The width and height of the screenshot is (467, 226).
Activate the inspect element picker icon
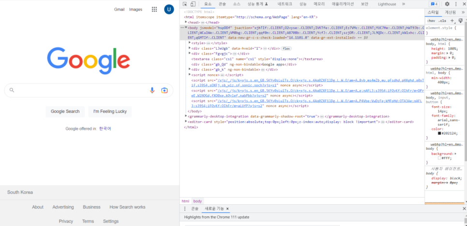point(185,4)
